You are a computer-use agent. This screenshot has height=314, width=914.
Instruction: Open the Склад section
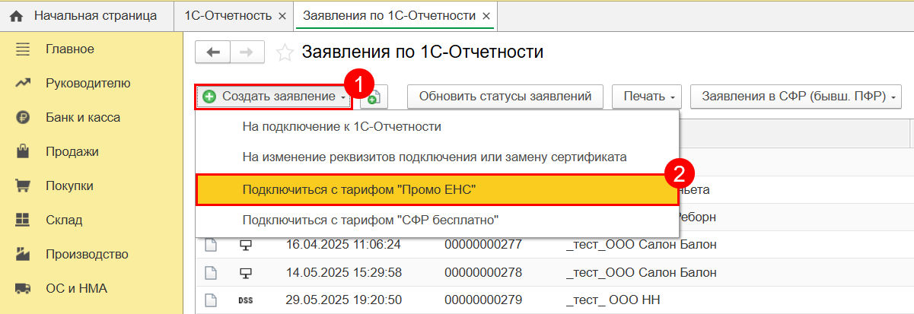pyautogui.click(x=64, y=220)
